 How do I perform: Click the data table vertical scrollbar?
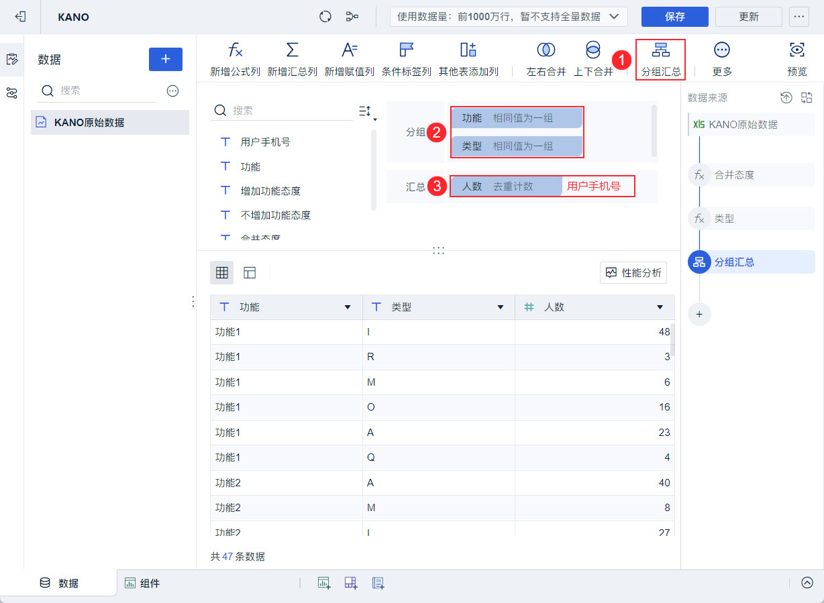[672, 340]
